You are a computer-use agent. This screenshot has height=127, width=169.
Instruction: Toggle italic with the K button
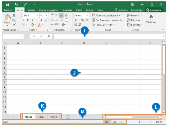(x=28, y=20)
